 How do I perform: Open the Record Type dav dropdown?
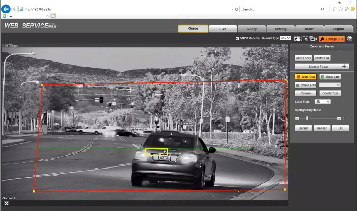(x=285, y=38)
